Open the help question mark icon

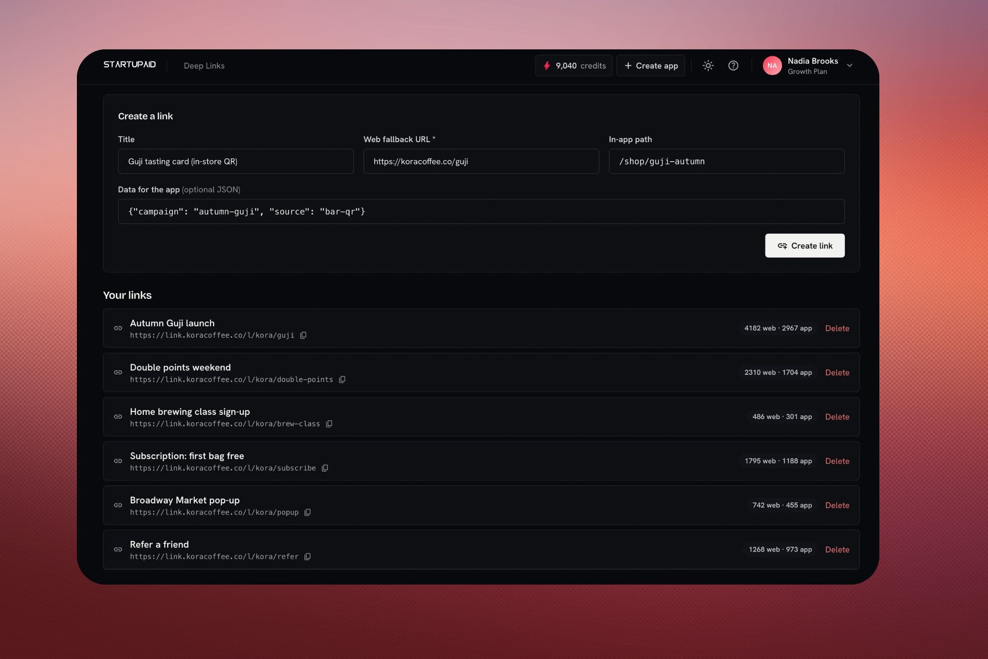pos(733,65)
